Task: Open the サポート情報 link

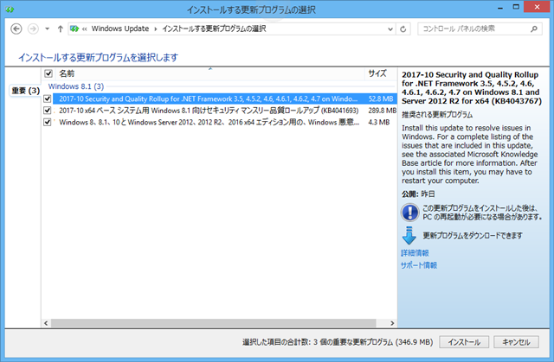Action: pos(419,265)
